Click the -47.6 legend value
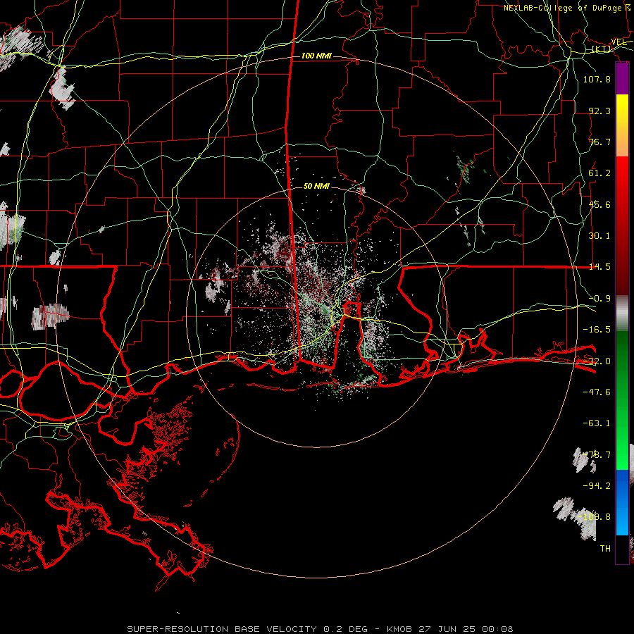Viewport: 634px width, 634px height. point(597,392)
